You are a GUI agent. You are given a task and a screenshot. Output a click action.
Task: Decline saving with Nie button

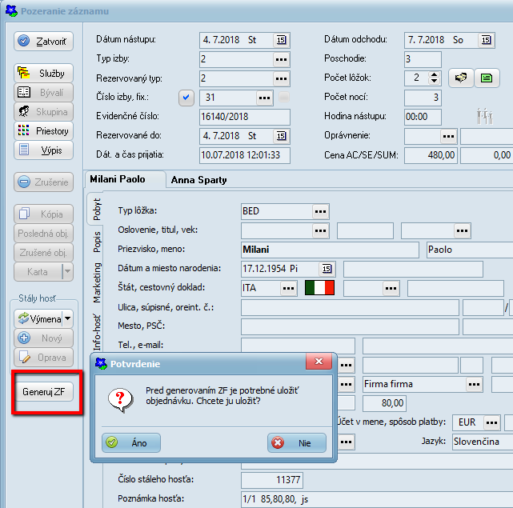coord(296,442)
